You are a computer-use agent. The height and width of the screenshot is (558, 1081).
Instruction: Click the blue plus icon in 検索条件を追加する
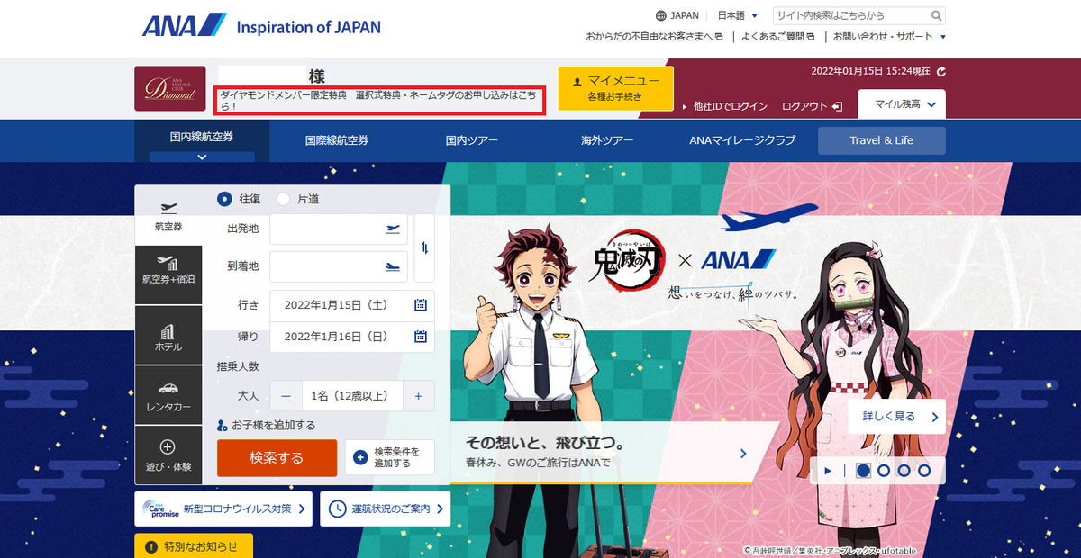click(x=360, y=457)
